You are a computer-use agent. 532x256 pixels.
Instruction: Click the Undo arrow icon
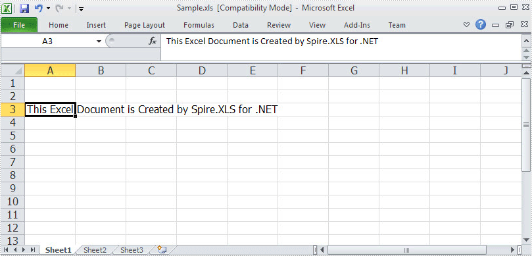pyautogui.click(x=38, y=8)
